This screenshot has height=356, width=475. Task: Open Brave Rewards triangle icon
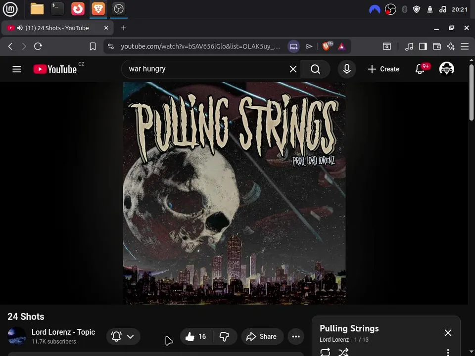(x=342, y=46)
